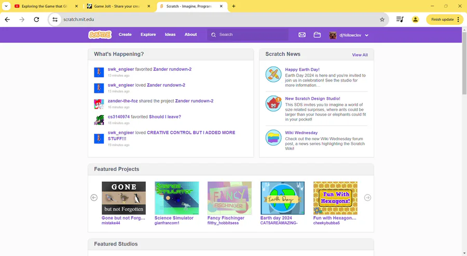Click the search magnifier icon

[x=214, y=35]
